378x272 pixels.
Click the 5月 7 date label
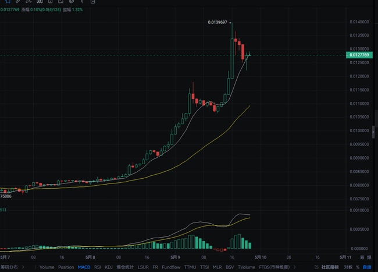coord(5,257)
